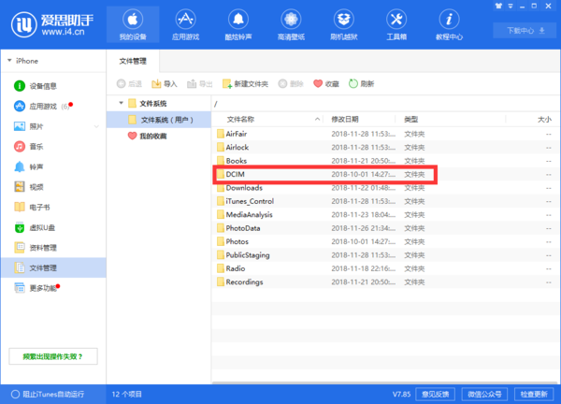The image size is (561, 404).
Task: Click the 检查更新 check update button
Action: pyautogui.click(x=534, y=395)
